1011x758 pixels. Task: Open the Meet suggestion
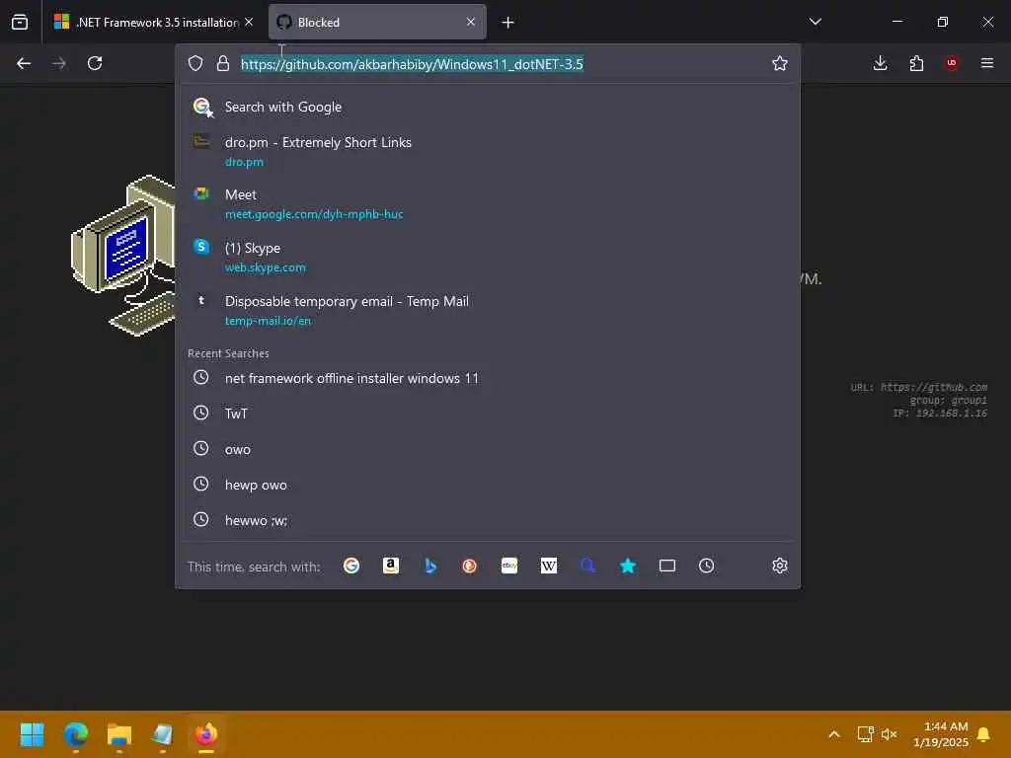coord(488,203)
